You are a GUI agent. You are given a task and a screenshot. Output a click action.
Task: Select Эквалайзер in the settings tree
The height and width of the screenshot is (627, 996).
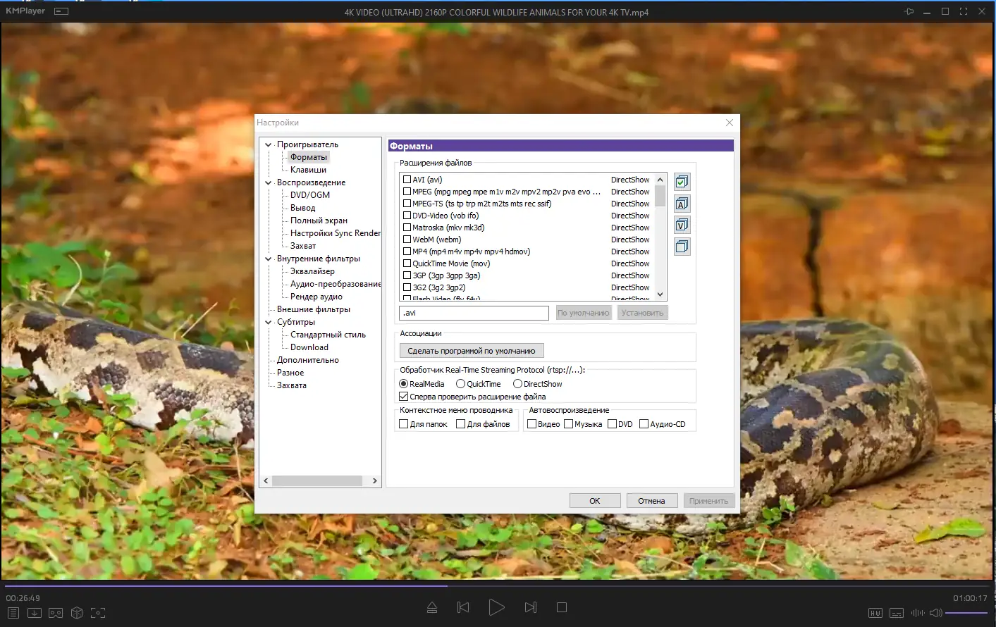(312, 271)
